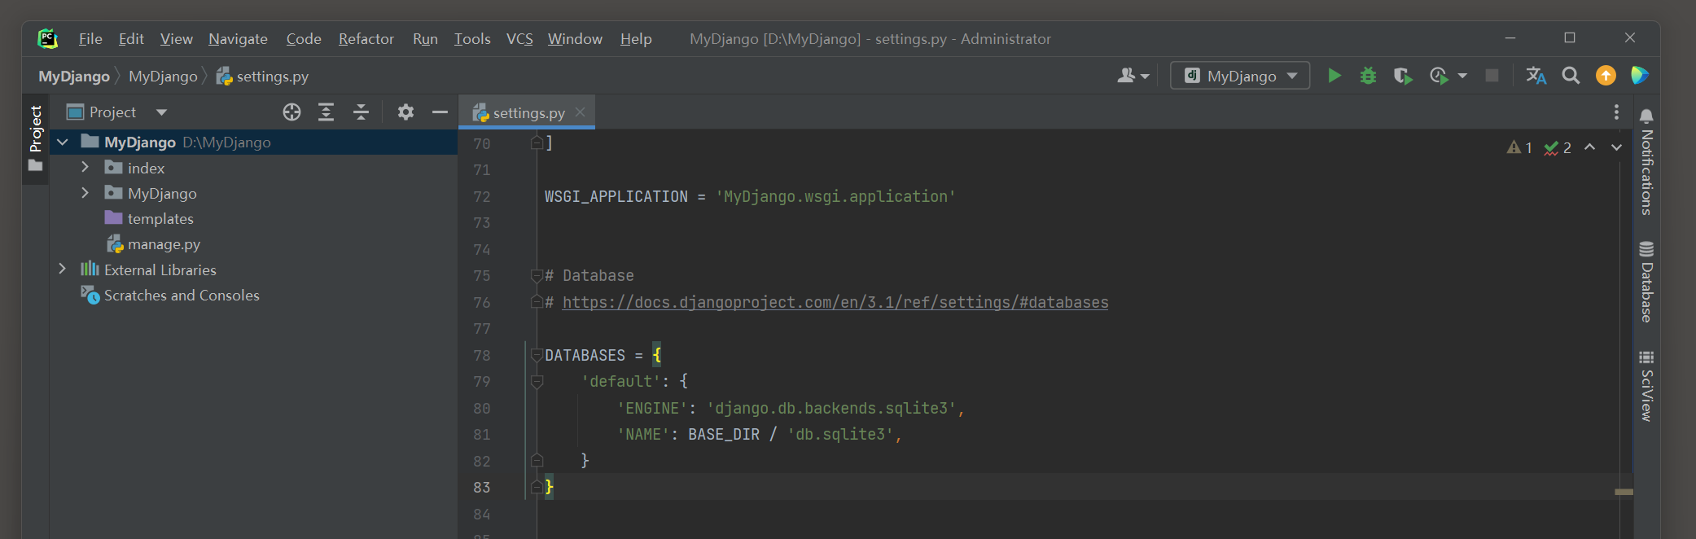
Task: Go to next highlighted error
Action: point(1616,147)
